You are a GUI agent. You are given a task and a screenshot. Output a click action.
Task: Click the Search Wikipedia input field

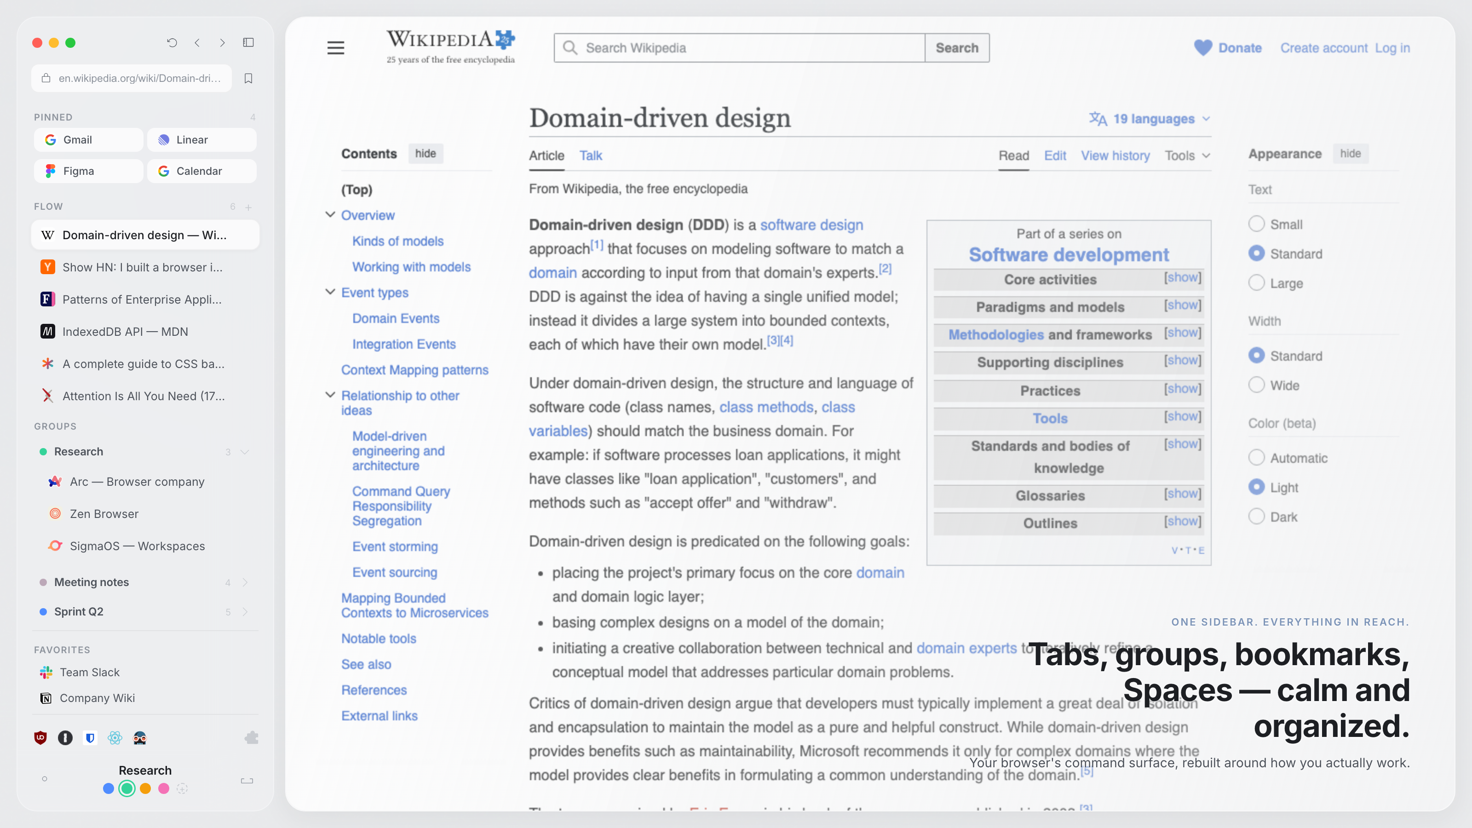(x=739, y=48)
